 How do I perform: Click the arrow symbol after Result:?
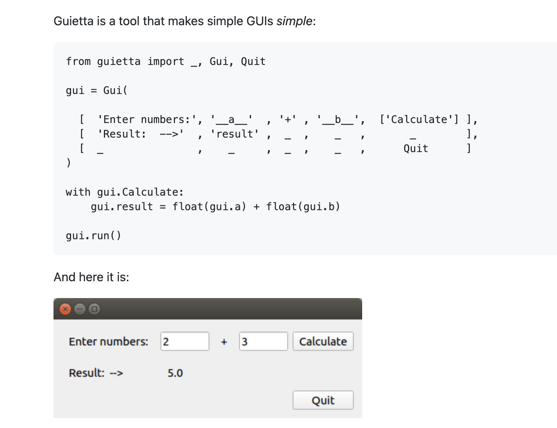point(116,373)
